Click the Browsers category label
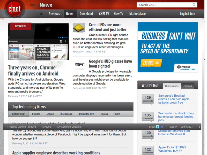The width and height of the screenshot is (207, 155). click(20, 26)
